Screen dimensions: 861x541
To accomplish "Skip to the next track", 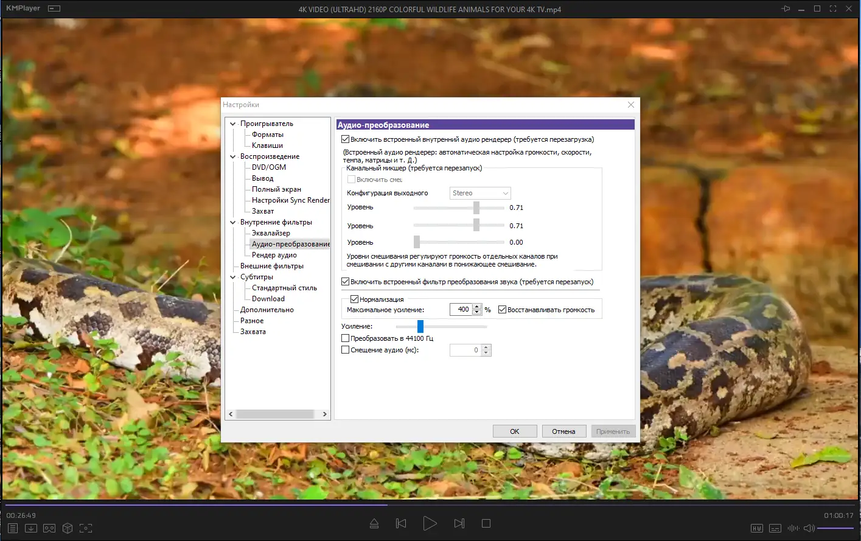I will [x=459, y=523].
